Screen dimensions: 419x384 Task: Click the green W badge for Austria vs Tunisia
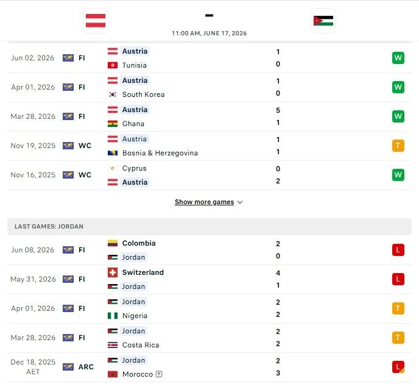point(398,58)
